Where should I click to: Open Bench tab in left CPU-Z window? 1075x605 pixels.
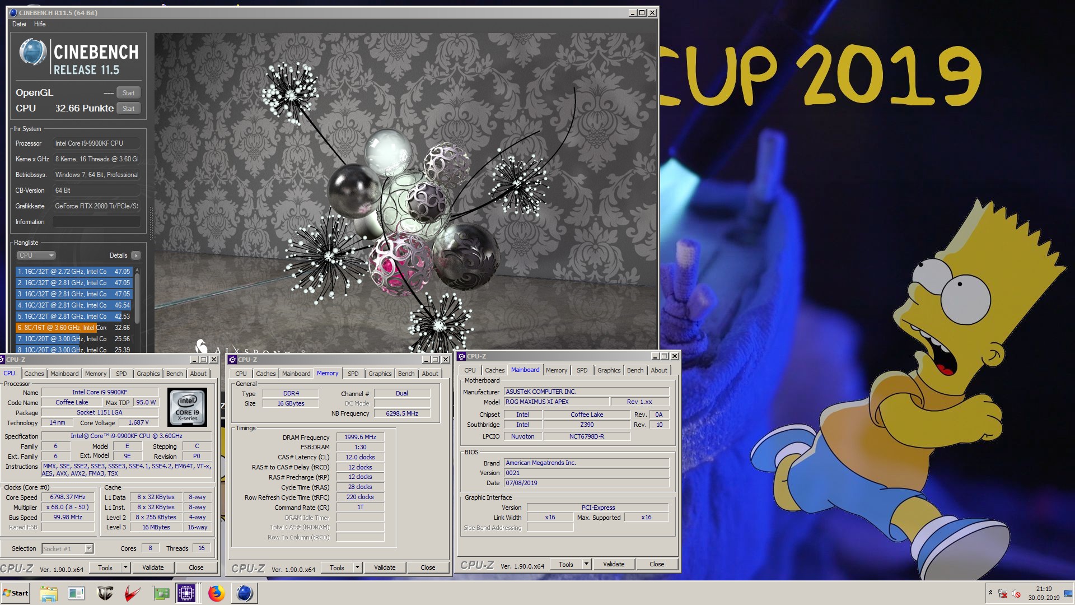(175, 374)
